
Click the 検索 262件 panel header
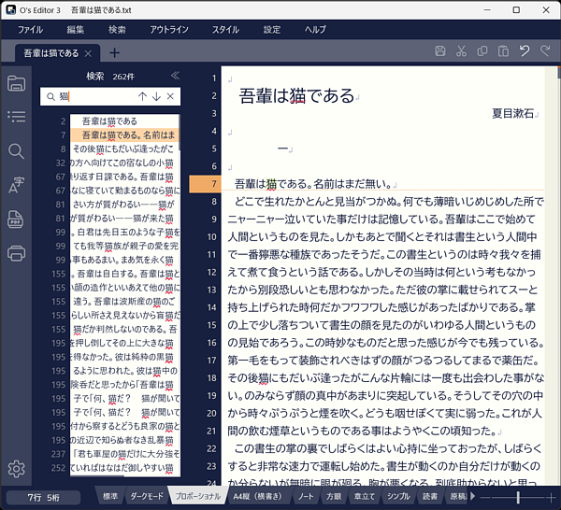point(110,76)
